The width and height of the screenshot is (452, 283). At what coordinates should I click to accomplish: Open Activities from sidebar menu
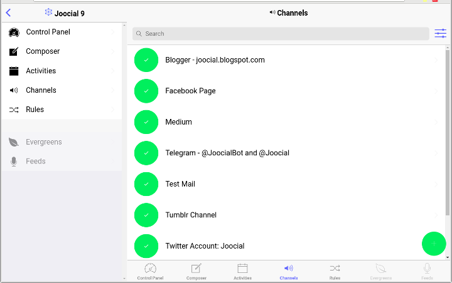pos(62,71)
